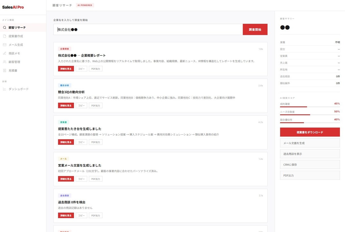
Task: Click the 40% score value
Action: point(337,119)
